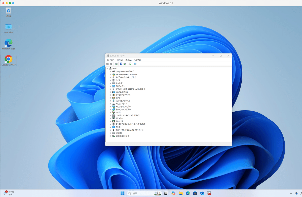This screenshot has height=197, width=302.
Task: Select the プロセッサ chip icon
Action: coord(114,121)
